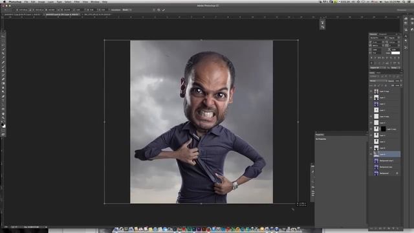
Task: Open the layer blend mode dropdown
Action: pyautogui.click(x=378, y=81)
